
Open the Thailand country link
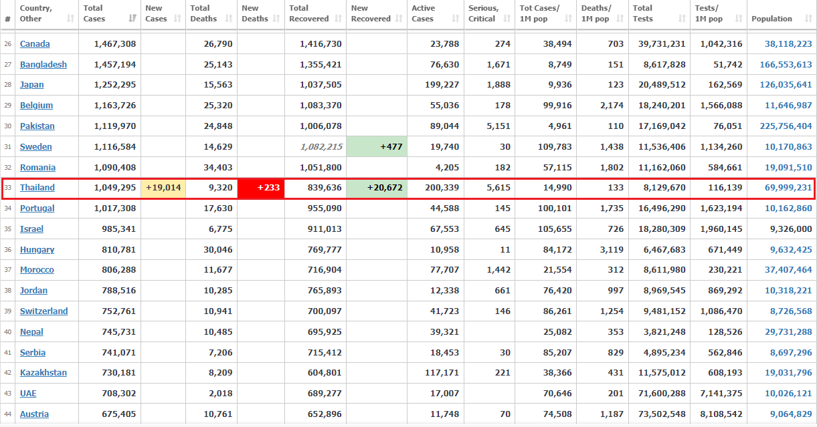pyautogui.click(x=37, y=188)
